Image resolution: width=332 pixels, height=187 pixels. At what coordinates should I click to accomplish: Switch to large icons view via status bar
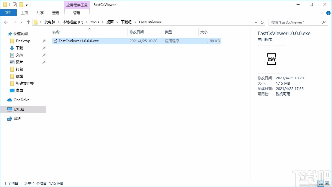(x=328, y=183)
